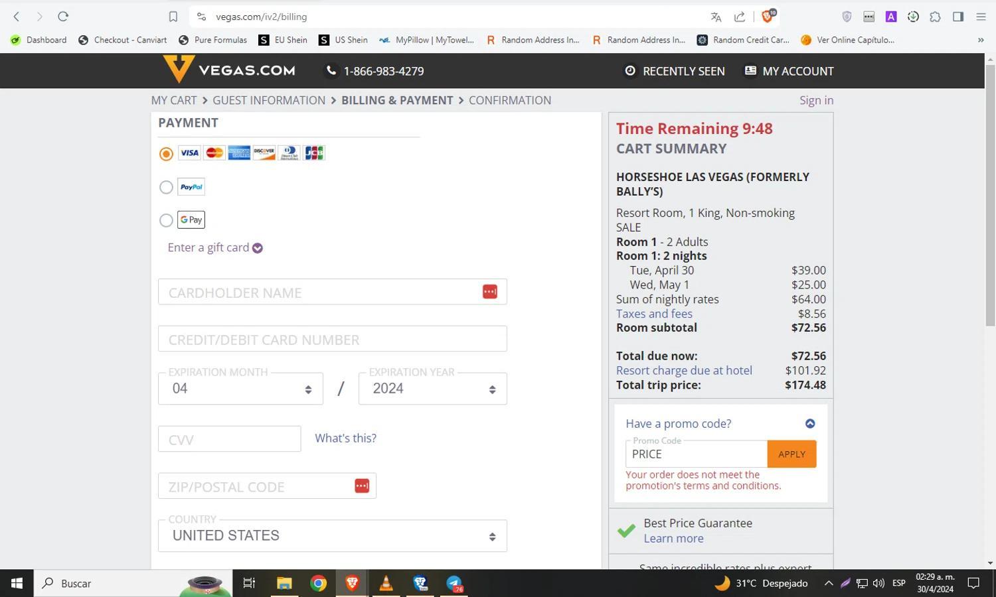Expand the Enter a gift card section
Viewport: 996px width, 597px height.
click(x=215, y=247)
